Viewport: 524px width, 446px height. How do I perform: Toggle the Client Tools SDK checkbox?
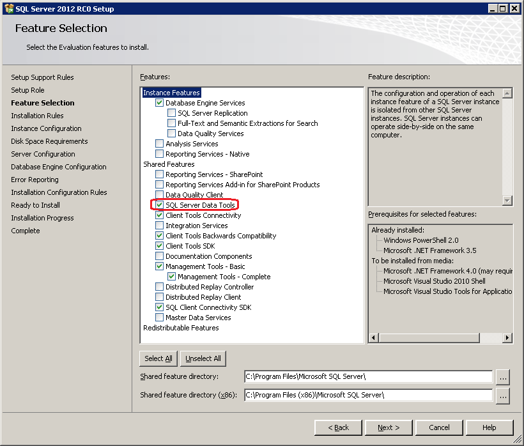tap(159, 246)
